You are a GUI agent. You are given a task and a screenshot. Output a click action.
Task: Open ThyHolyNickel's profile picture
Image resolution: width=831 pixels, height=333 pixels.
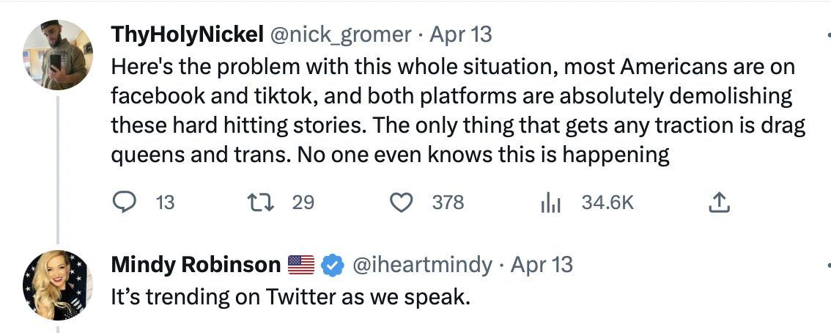[58, 55]
